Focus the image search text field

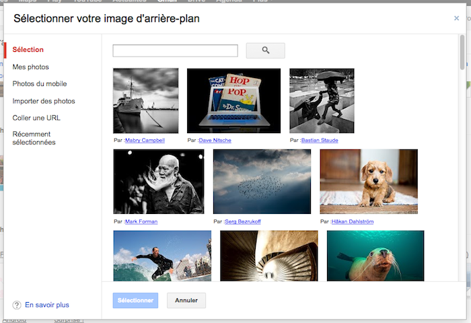[x=175, y=50]
